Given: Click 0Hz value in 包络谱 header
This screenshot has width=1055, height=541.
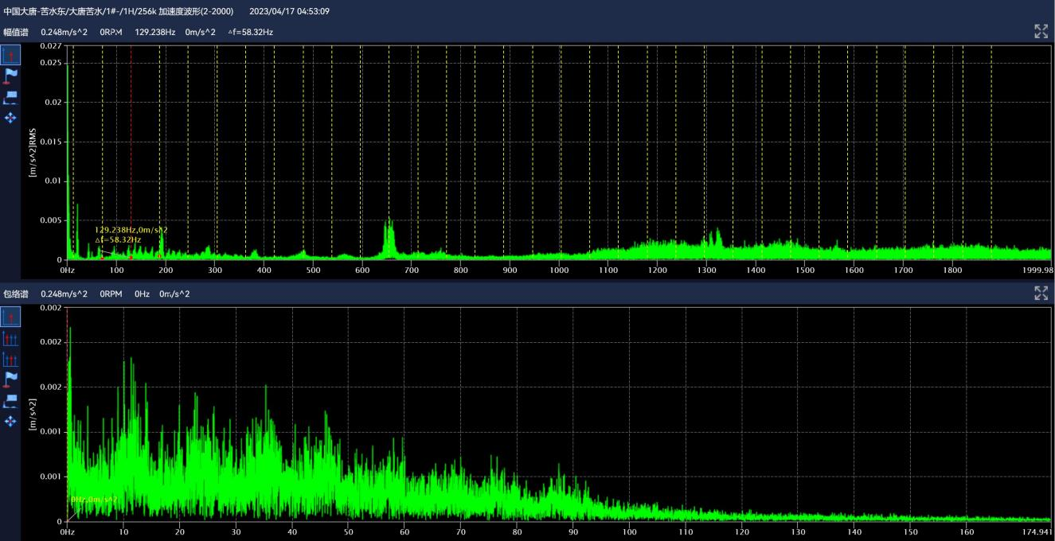Looking at the screenshot, I should click(142, 294).
